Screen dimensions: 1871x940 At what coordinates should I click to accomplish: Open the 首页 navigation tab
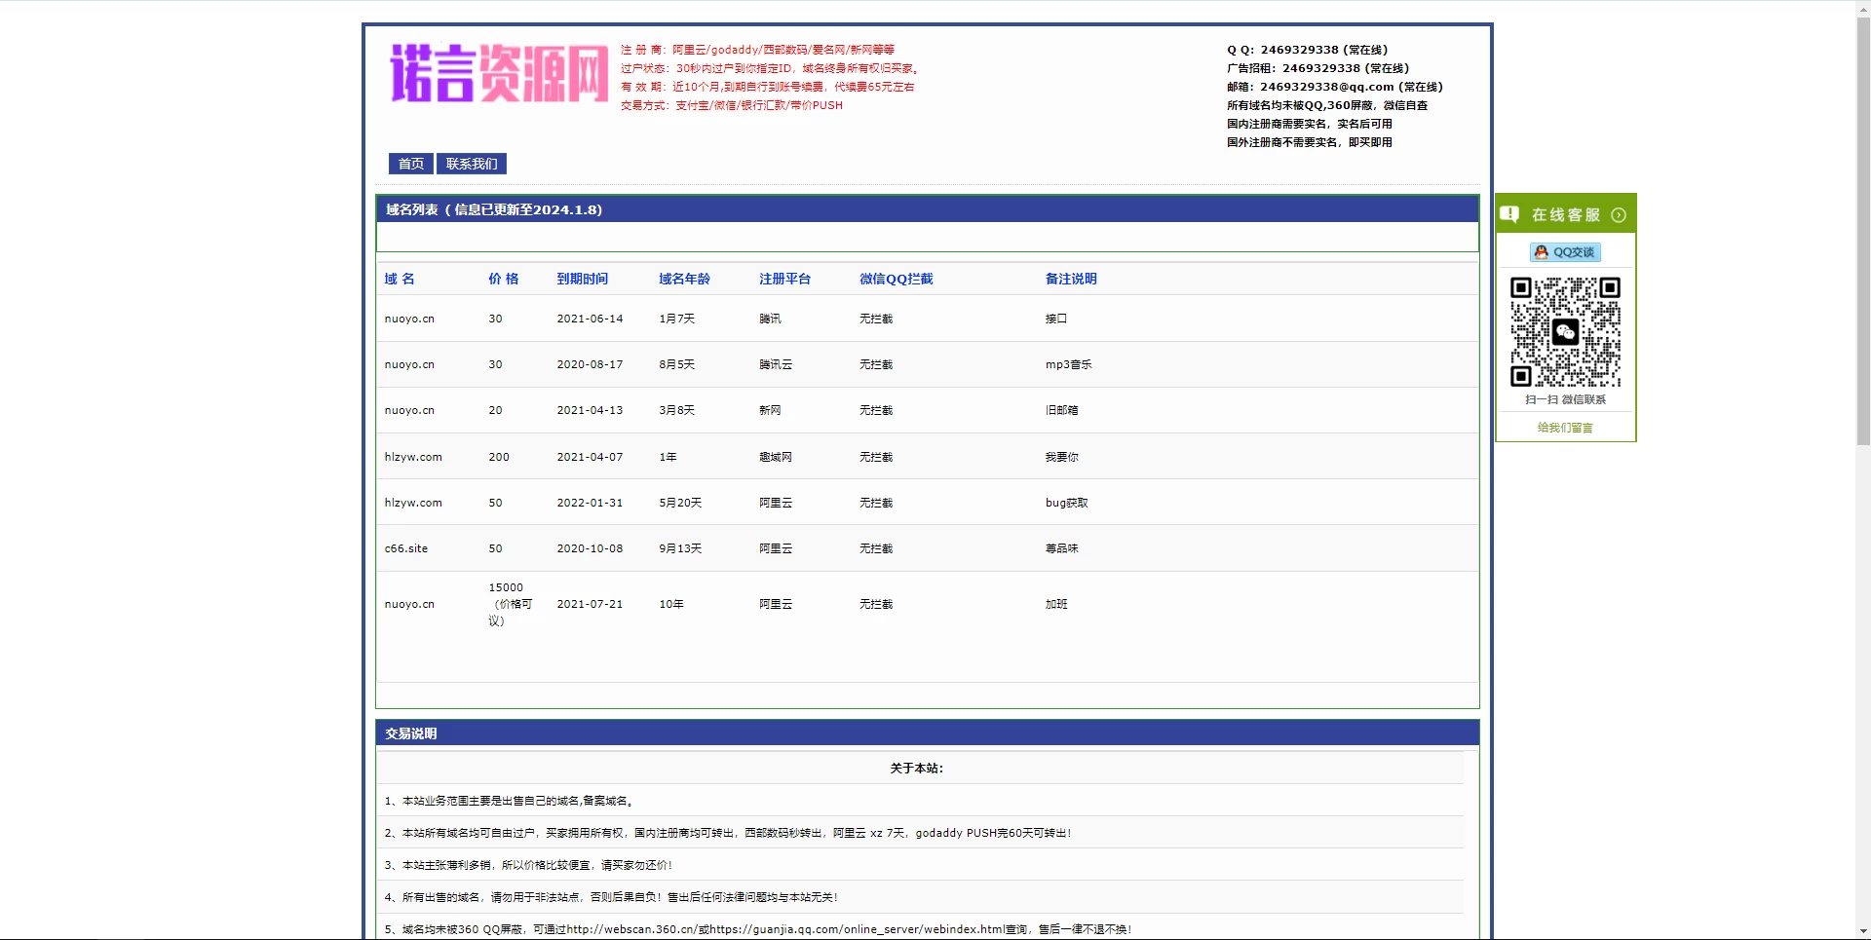pyautogui.click(x=410, y=164)
